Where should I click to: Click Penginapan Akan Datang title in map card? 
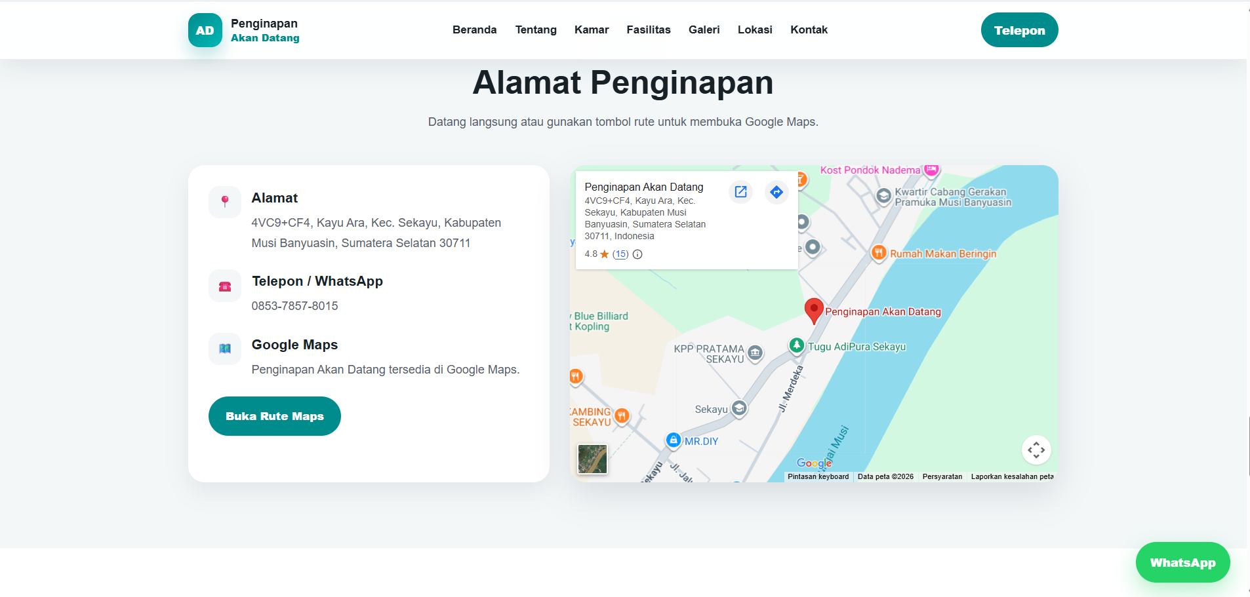[x=644, y=187]
